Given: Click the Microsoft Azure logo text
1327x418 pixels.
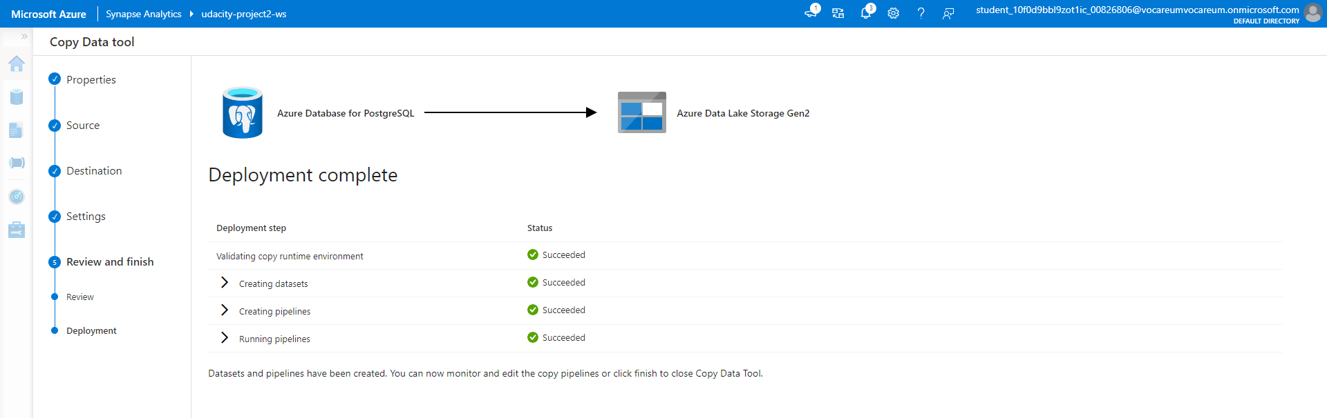Looking at the screenshot, I should [x=48, y=14].
